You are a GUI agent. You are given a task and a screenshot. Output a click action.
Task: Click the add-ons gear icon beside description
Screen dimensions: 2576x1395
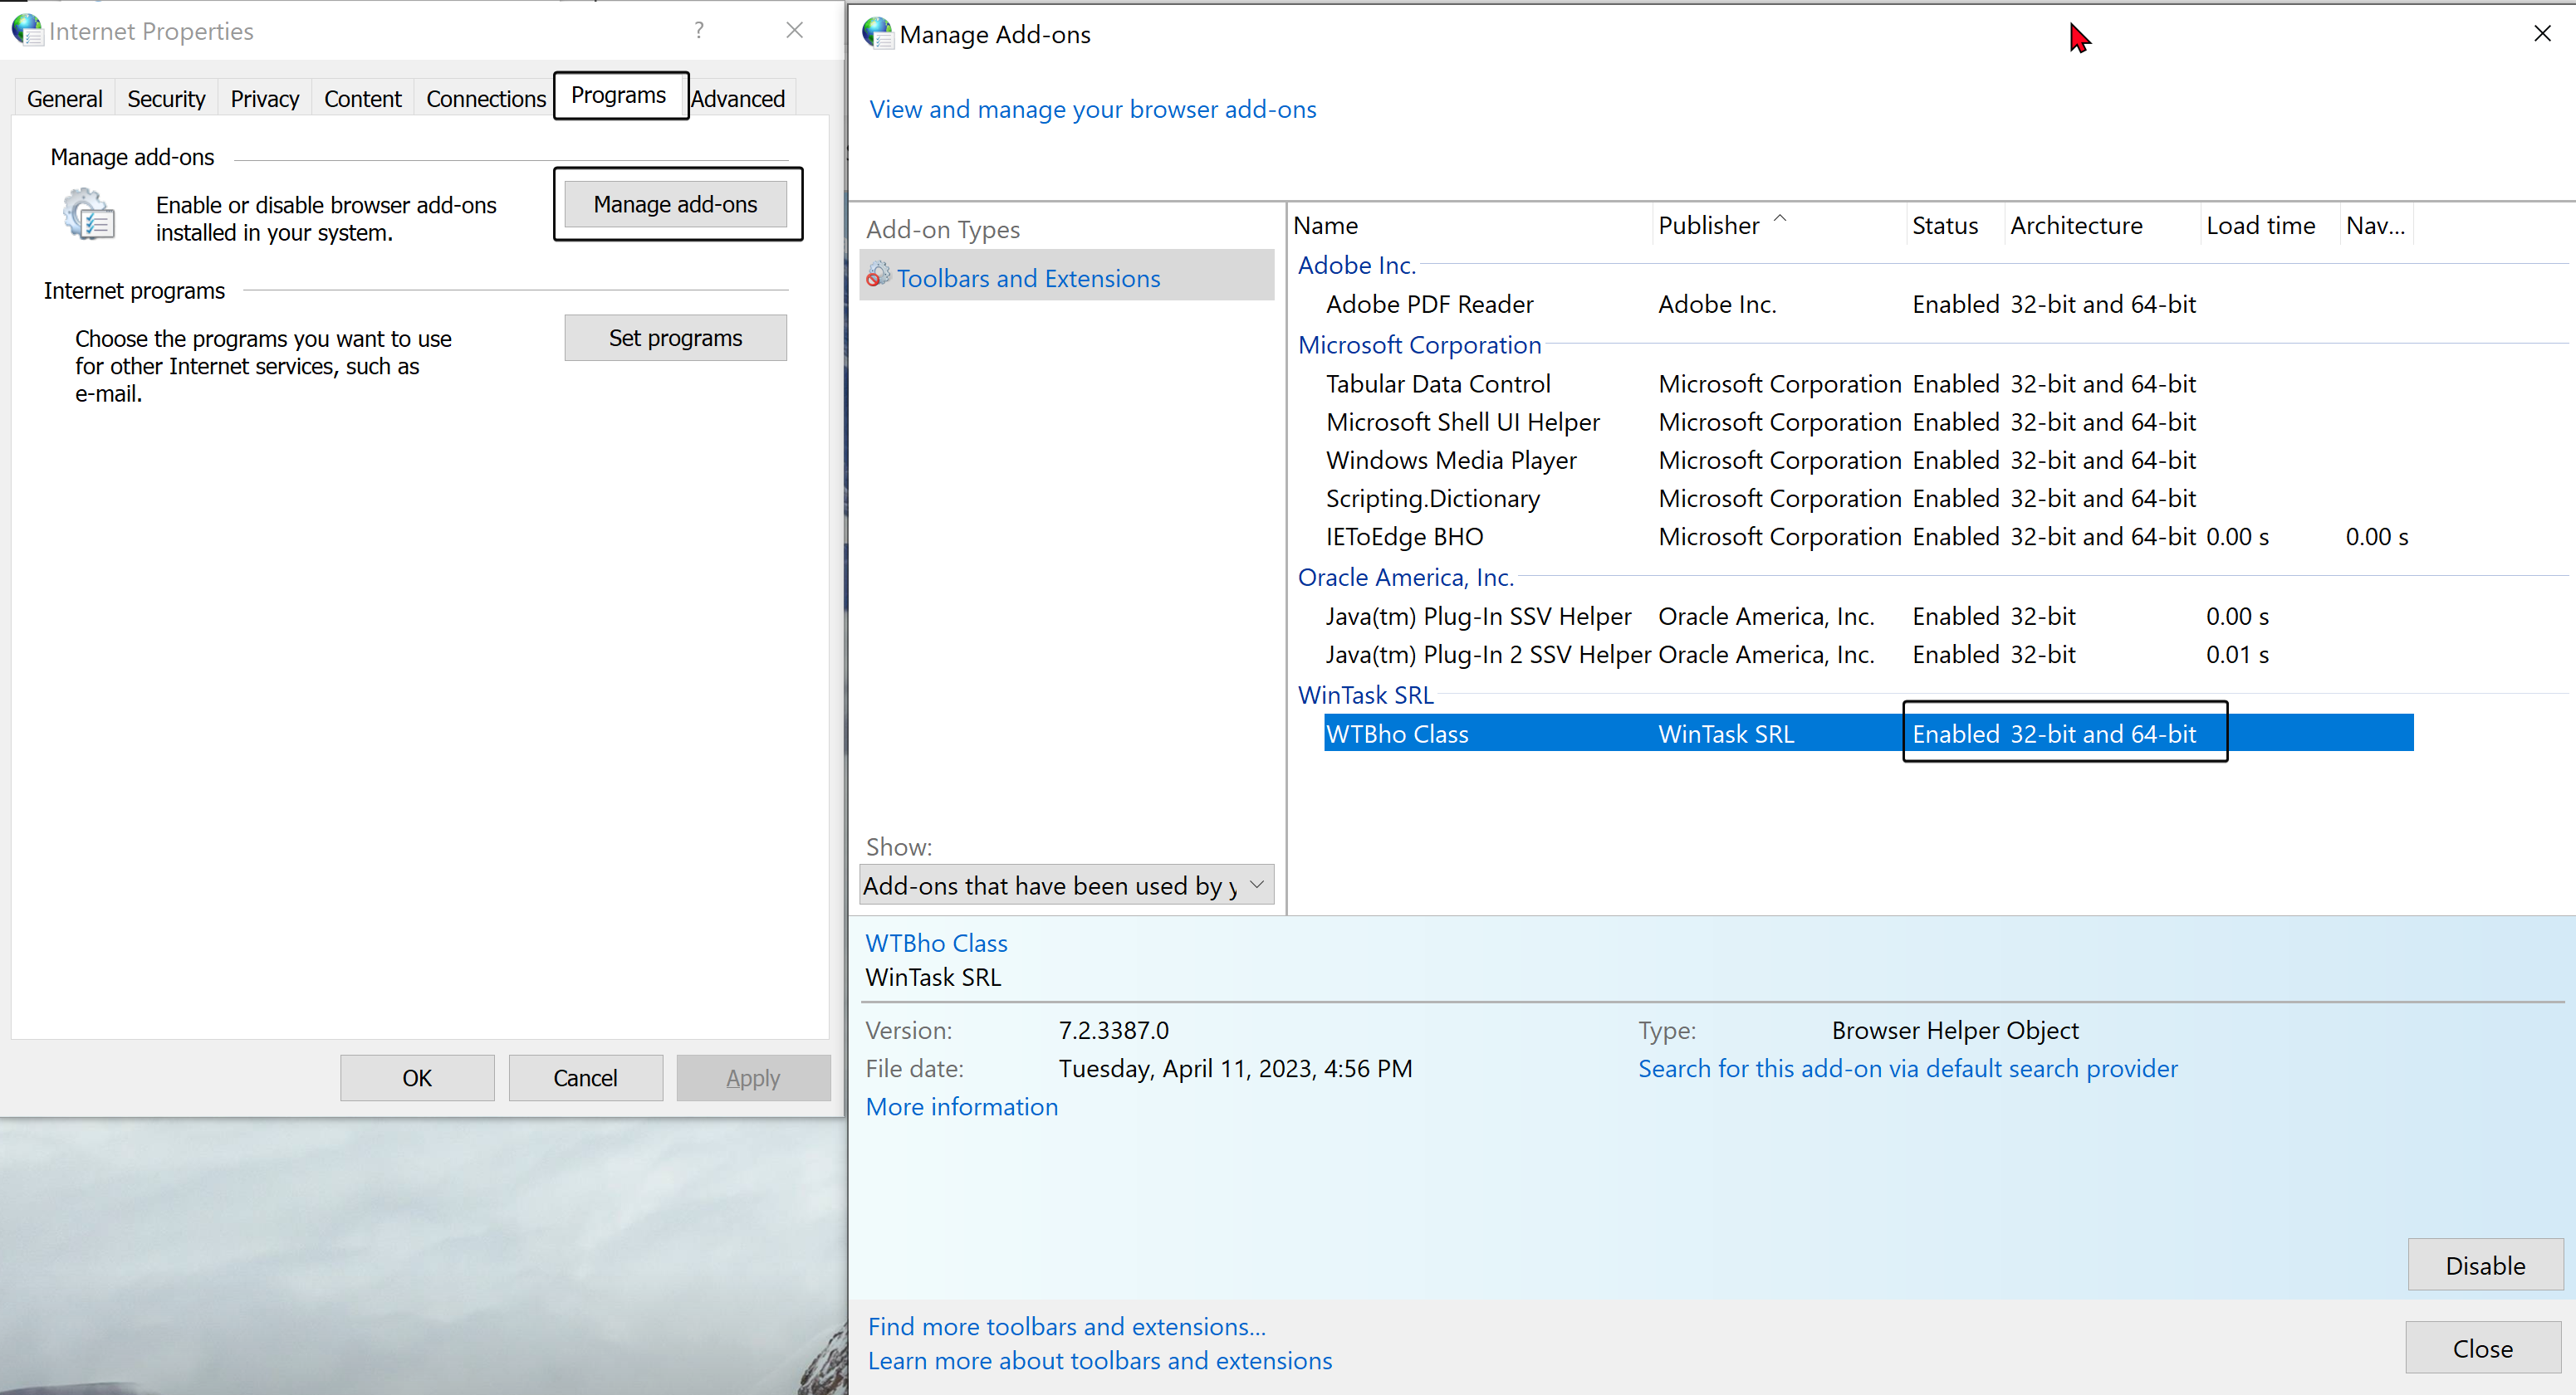(x=90, y=216)
